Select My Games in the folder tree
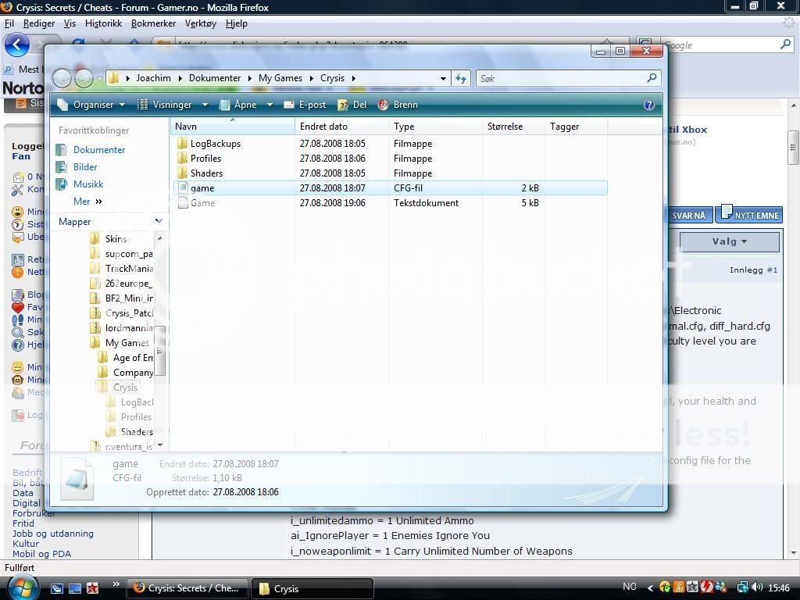 (x=127, y=343)
